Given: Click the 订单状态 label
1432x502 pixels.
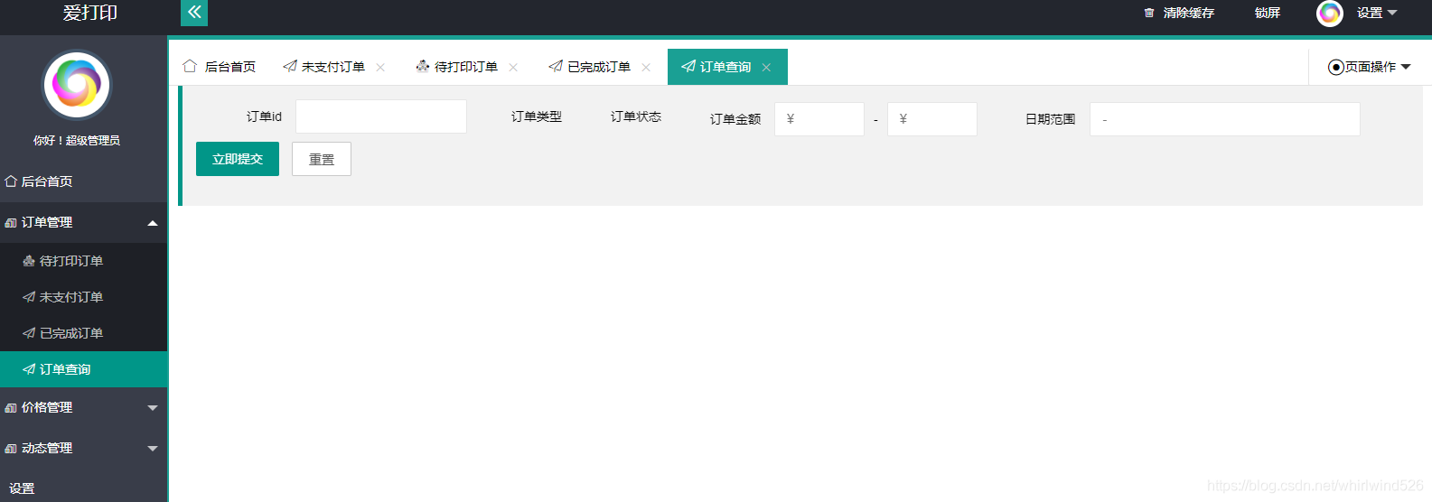Looking at the screenshot, I should [636, 116].
